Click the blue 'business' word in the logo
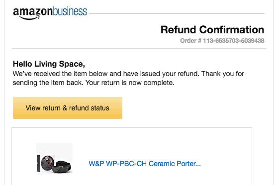276x185 pixels. click(x=70, y=11)
